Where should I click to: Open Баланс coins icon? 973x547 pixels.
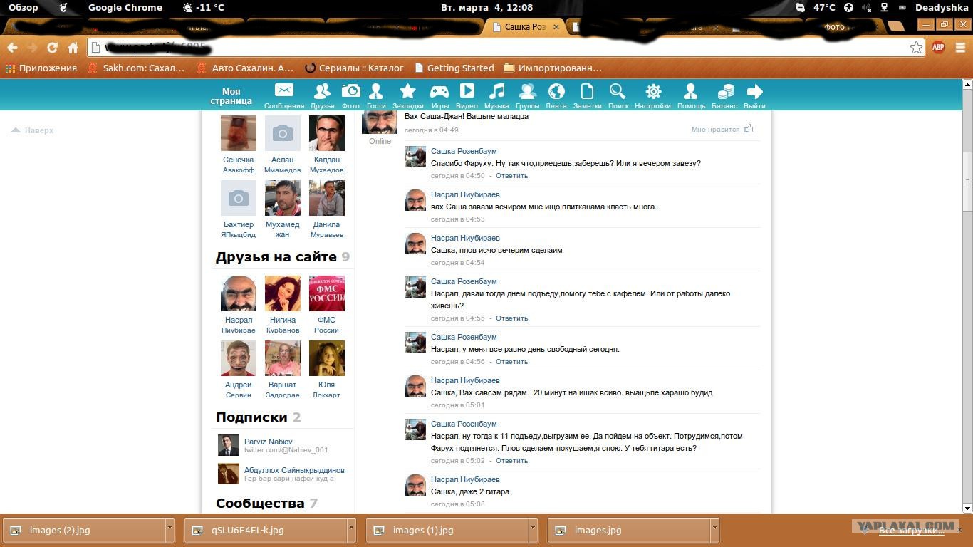pyautogui.click(x=725, y=91)
